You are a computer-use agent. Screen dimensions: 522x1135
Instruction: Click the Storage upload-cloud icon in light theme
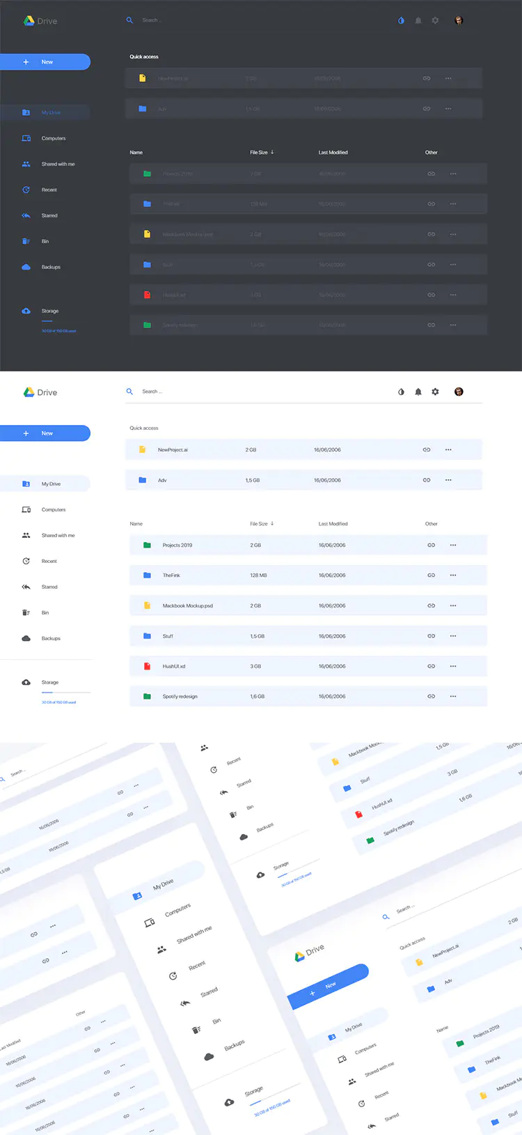[x=26, y=682]
